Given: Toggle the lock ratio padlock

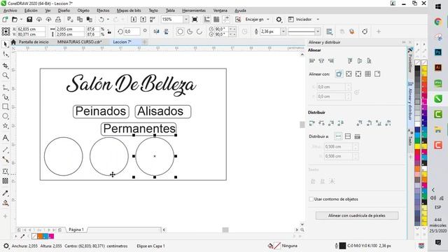Looking at the screenshot, I should tap(109, 31).
